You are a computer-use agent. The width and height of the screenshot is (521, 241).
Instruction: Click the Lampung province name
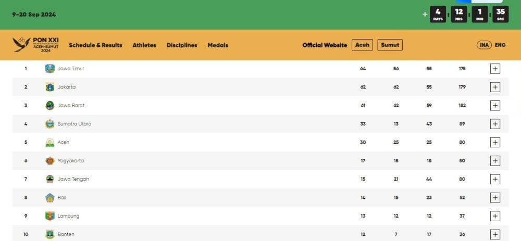click(x=68, y=216)
